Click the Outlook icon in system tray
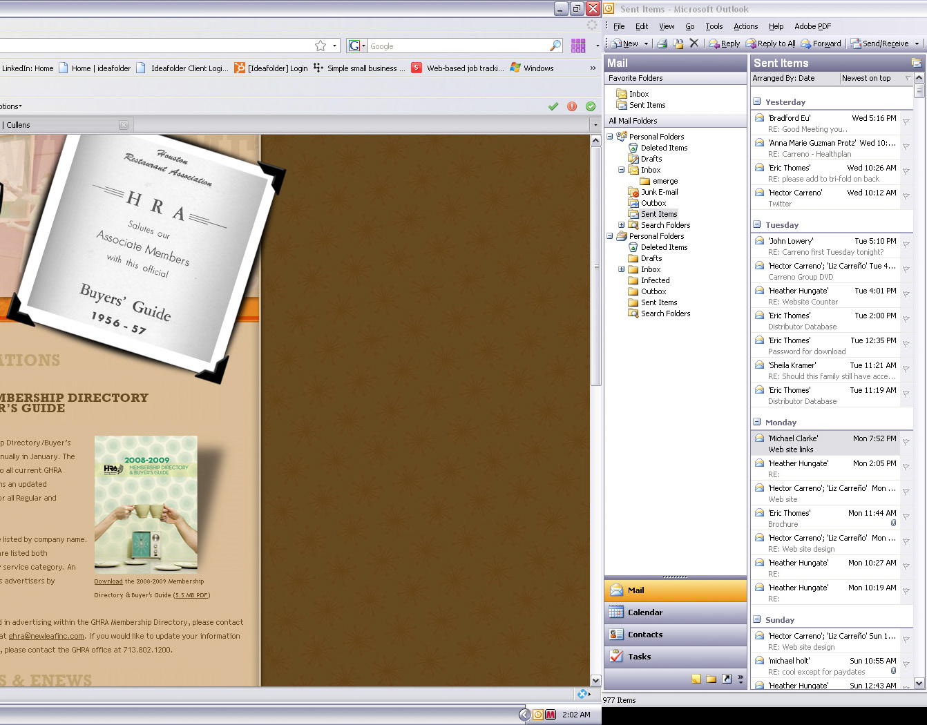The width and height of the screenshot is (927, 725). pyautogui.click(x=538, y=715)
